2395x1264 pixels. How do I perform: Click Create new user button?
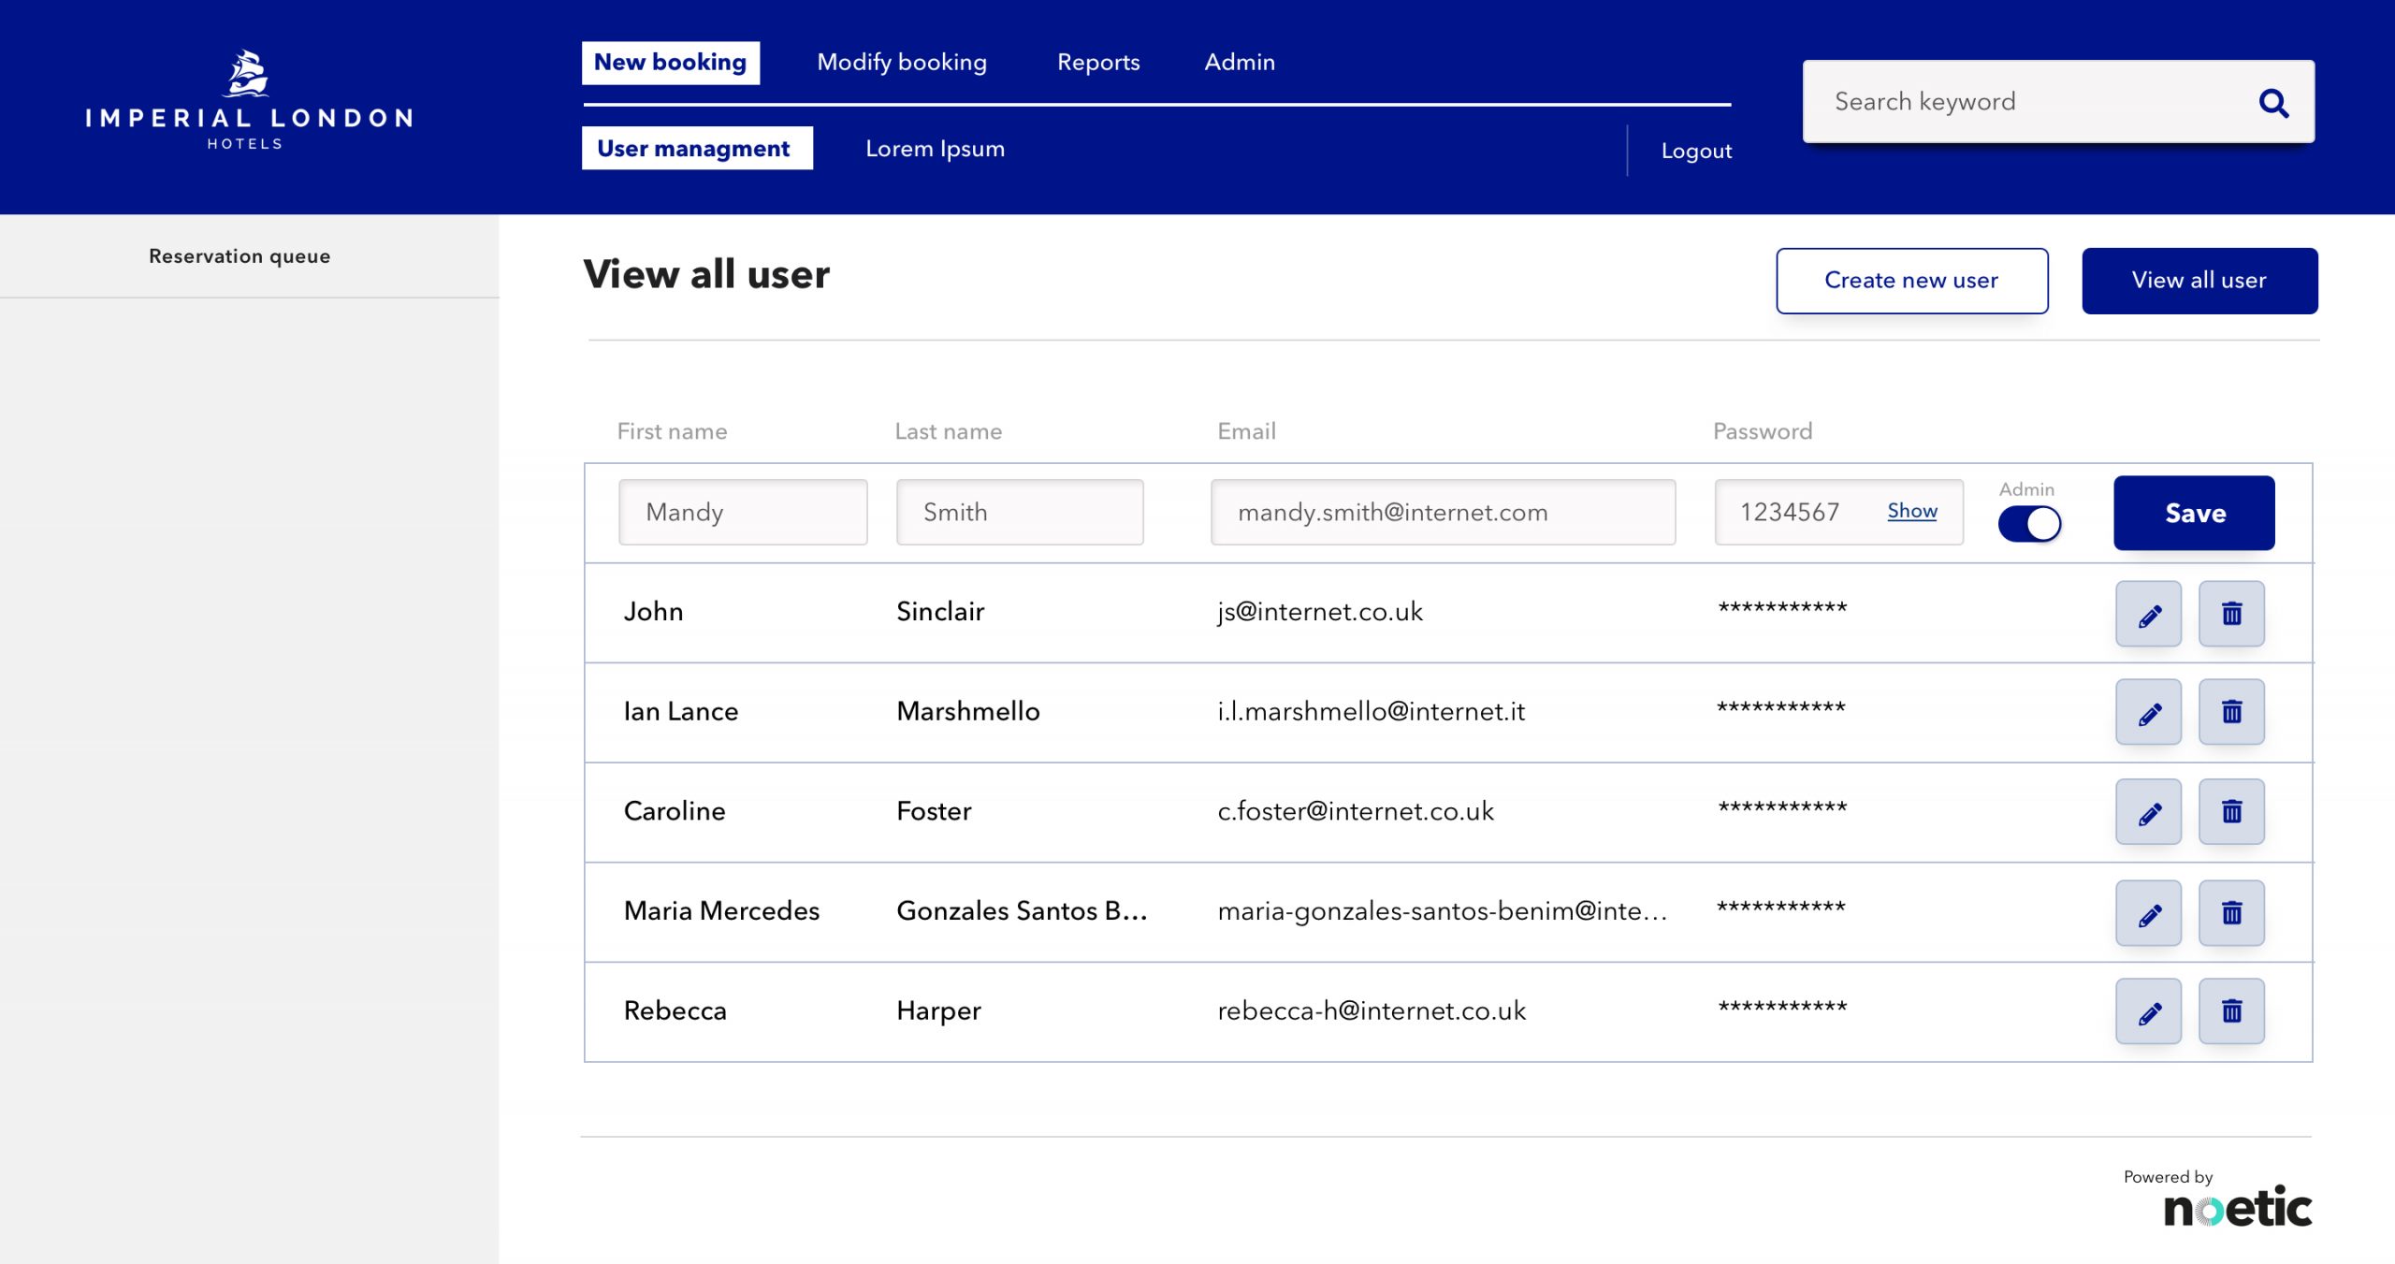click(1910, 281)
